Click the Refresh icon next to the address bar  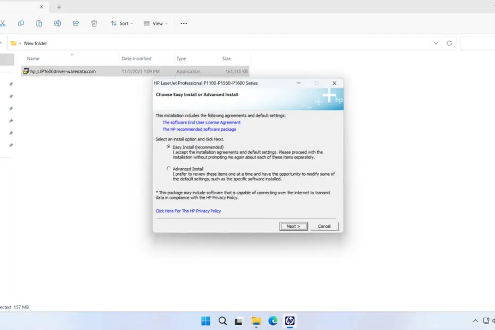click(x=450, y=43)
